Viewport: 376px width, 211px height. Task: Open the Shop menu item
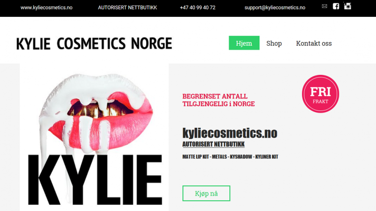274,43
